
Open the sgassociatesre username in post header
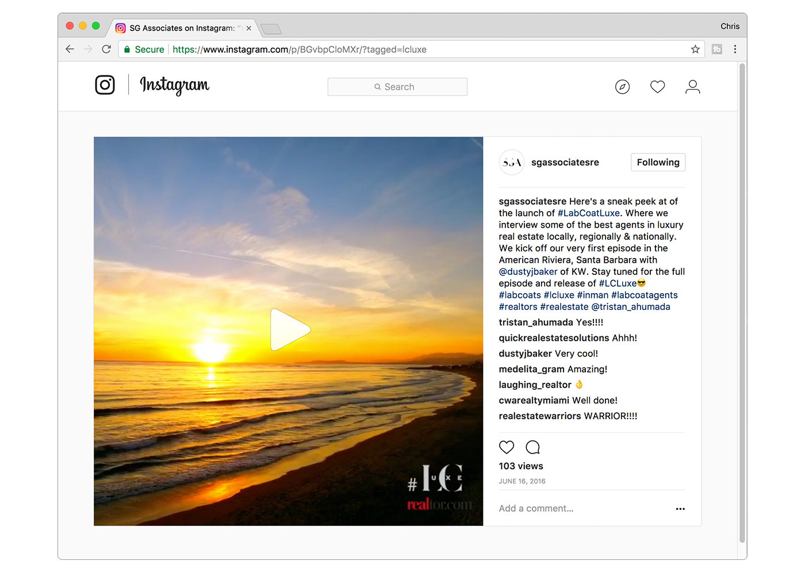click(x=565, y=162)
